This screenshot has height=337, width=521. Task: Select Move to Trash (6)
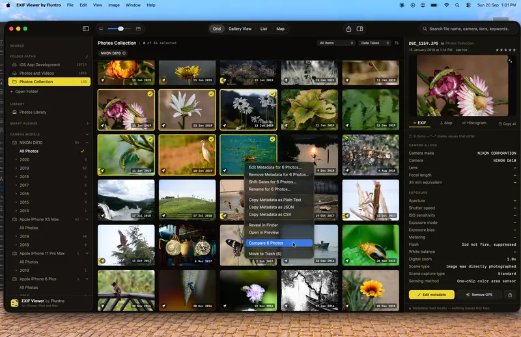(x=279, y=254)
